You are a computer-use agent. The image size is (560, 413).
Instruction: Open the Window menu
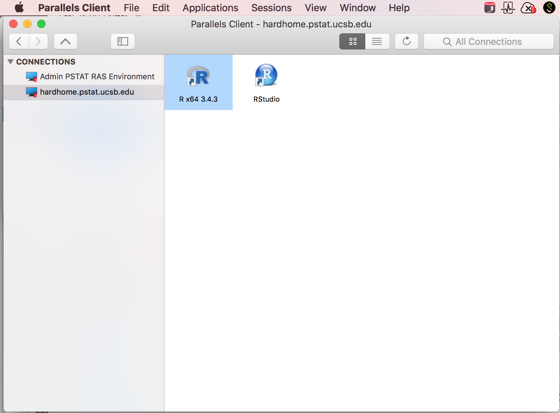tap(358, 8)
